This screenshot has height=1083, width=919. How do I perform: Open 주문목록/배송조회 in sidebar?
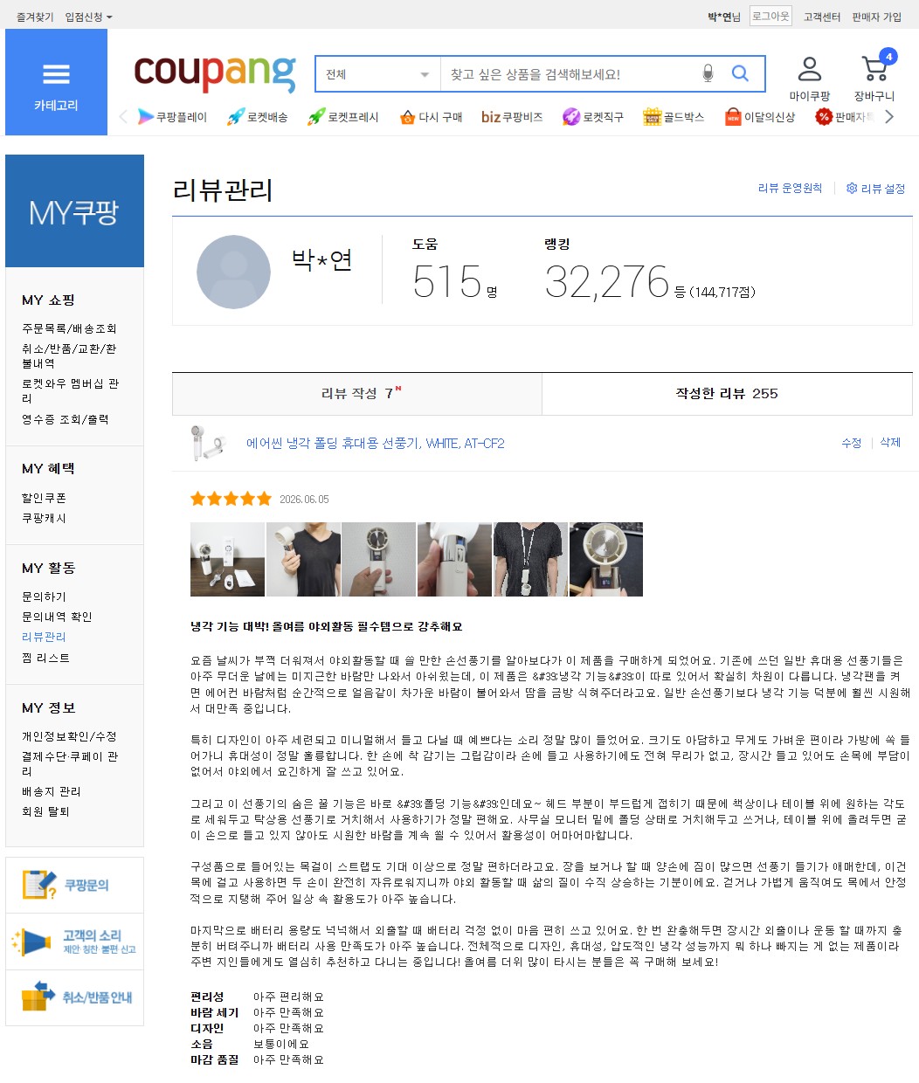point(69,328)
